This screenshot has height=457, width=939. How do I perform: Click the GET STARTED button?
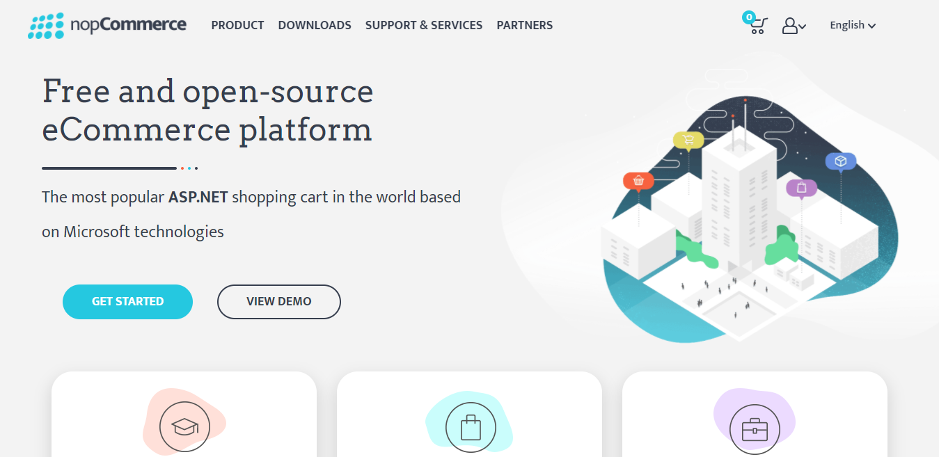point(127,302)
